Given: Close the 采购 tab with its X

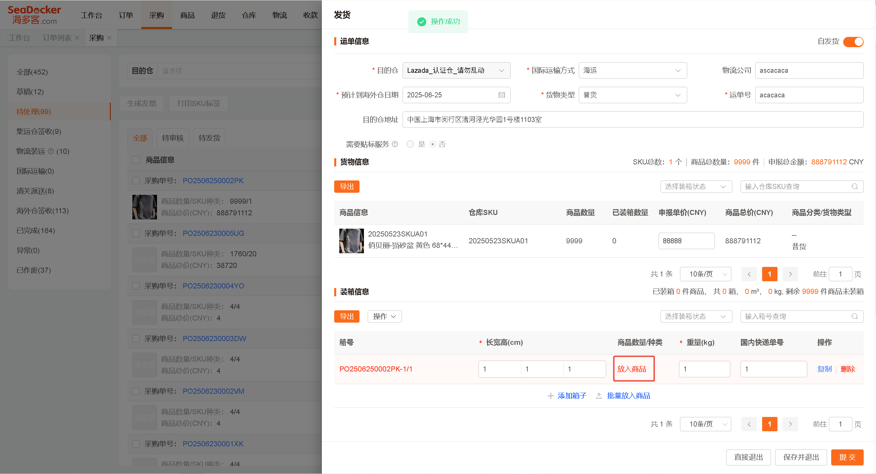Looking at the screenshot, I should (109, 38).
